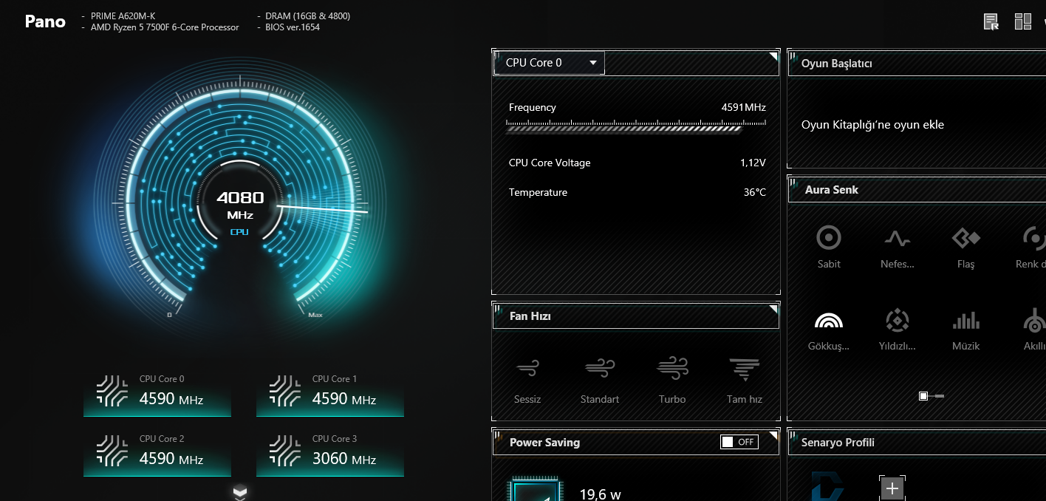Choose the Renk Aura lighting effect

click(1032, 248)
